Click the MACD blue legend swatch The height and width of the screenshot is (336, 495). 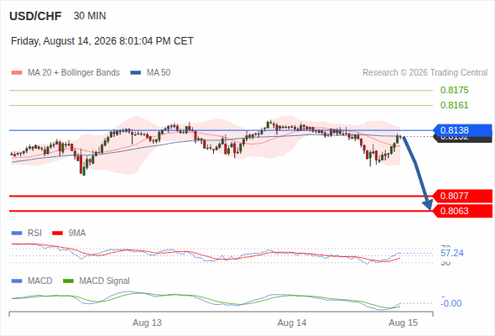(17, 281)
